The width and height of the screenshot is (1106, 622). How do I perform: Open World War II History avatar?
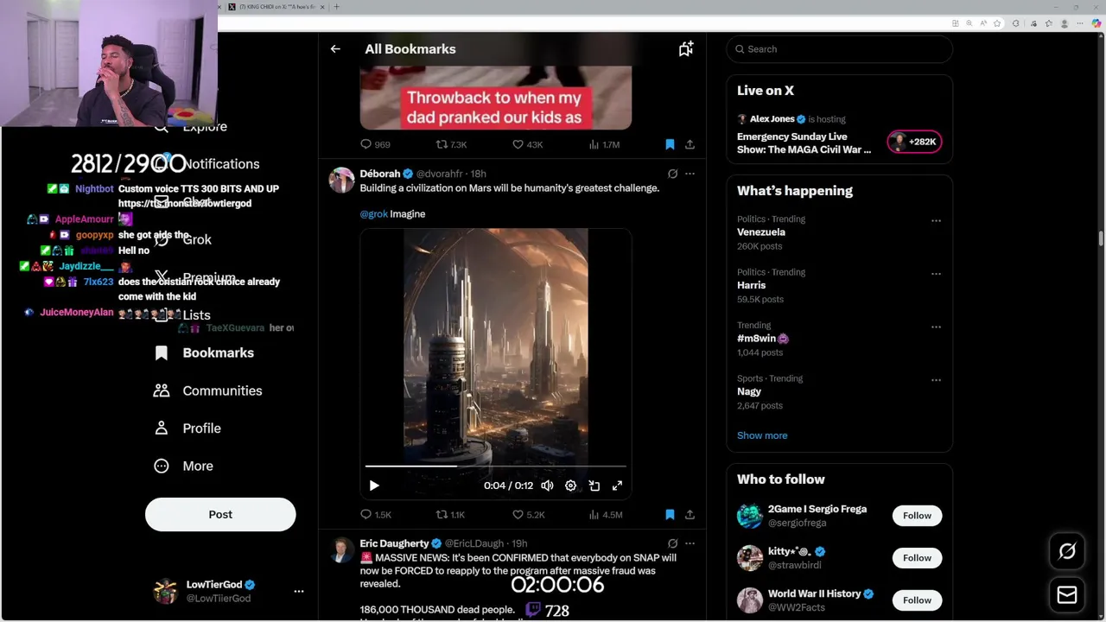coord(750,600)
